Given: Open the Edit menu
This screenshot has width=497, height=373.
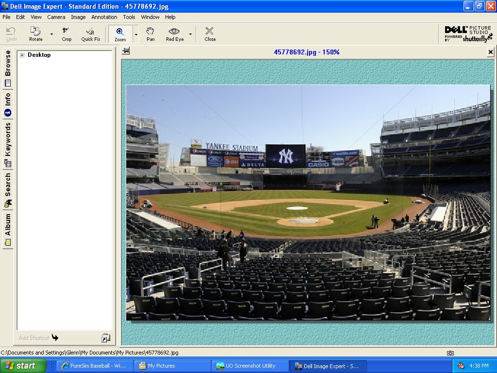Looking at the screenshot, I should pos(20,17).
